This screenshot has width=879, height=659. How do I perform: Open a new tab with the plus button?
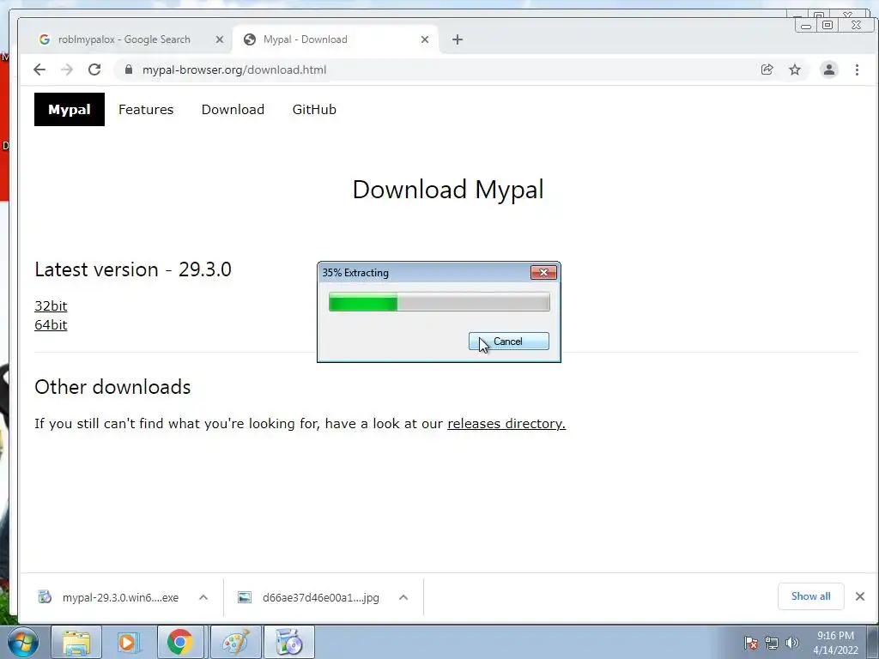coord(458,39)
